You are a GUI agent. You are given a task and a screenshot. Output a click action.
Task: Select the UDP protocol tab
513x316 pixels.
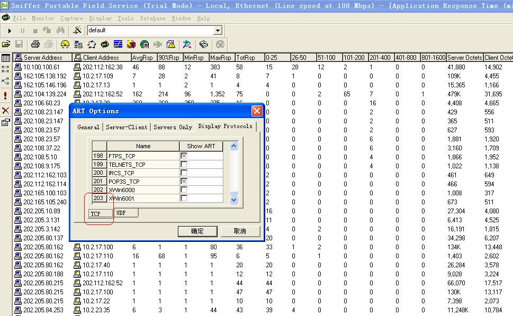(121, 213)
